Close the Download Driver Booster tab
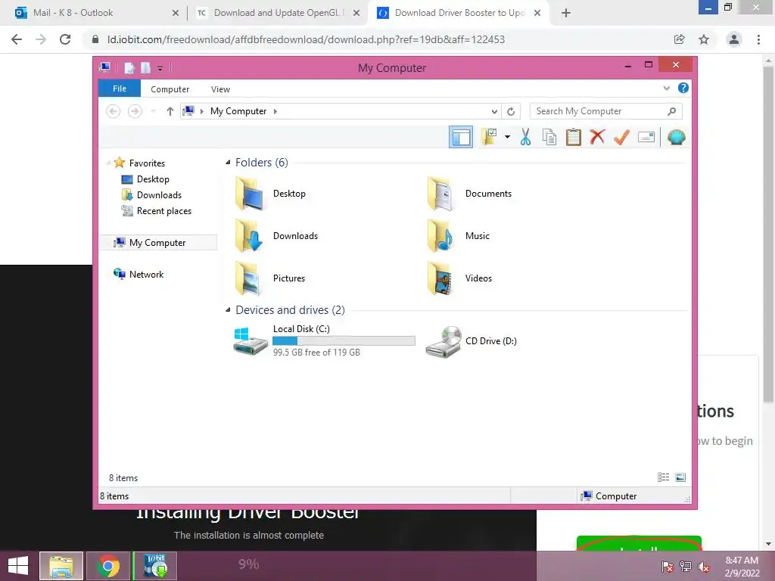 pyautogui.click(x=537, y=13)
